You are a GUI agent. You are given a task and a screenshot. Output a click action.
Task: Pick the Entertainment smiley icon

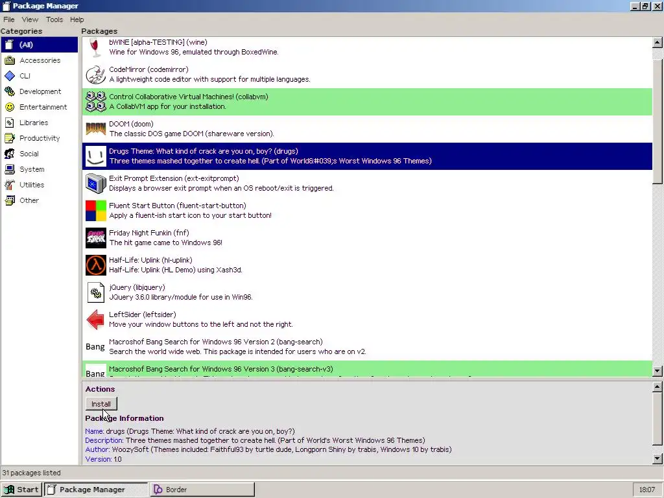pyautogui.click(x=9, y=107)
